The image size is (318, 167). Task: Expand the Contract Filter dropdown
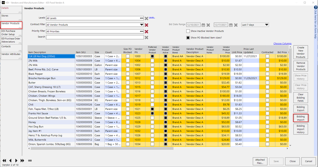click(x=142, y=25)
